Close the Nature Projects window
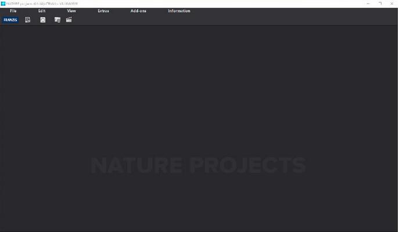 click(393, 3)
